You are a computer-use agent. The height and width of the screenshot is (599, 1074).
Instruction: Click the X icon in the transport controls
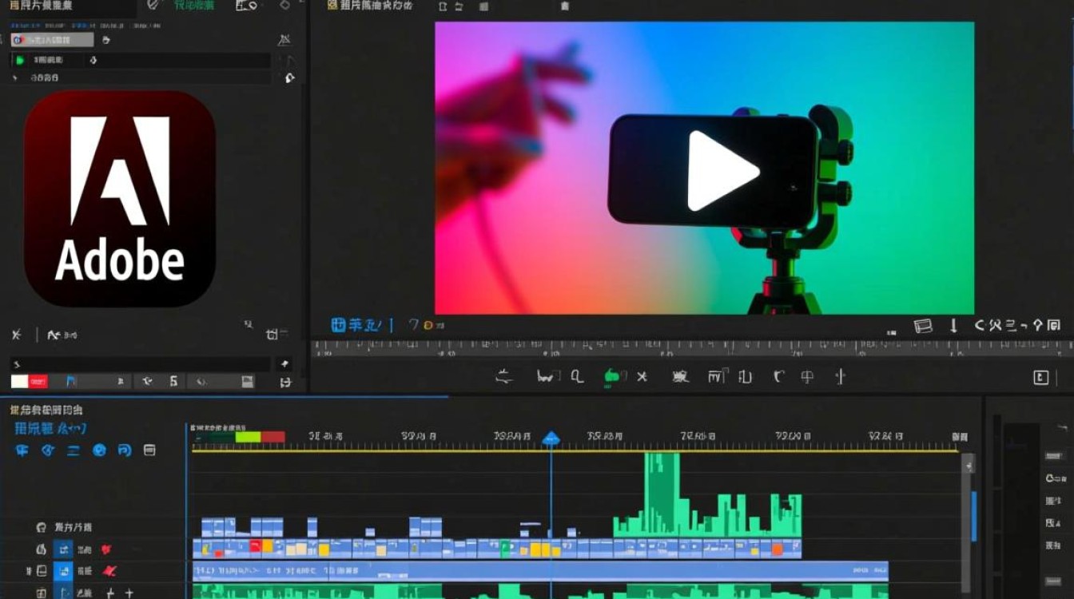(642, 376)
